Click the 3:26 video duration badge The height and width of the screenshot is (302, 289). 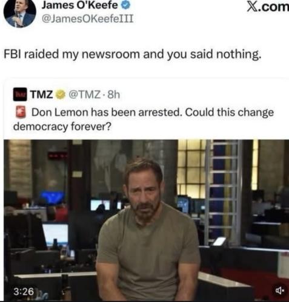24,291
